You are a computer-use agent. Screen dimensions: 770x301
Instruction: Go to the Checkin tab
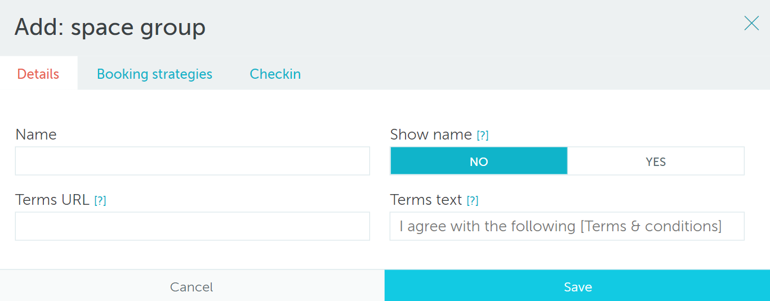275,74
